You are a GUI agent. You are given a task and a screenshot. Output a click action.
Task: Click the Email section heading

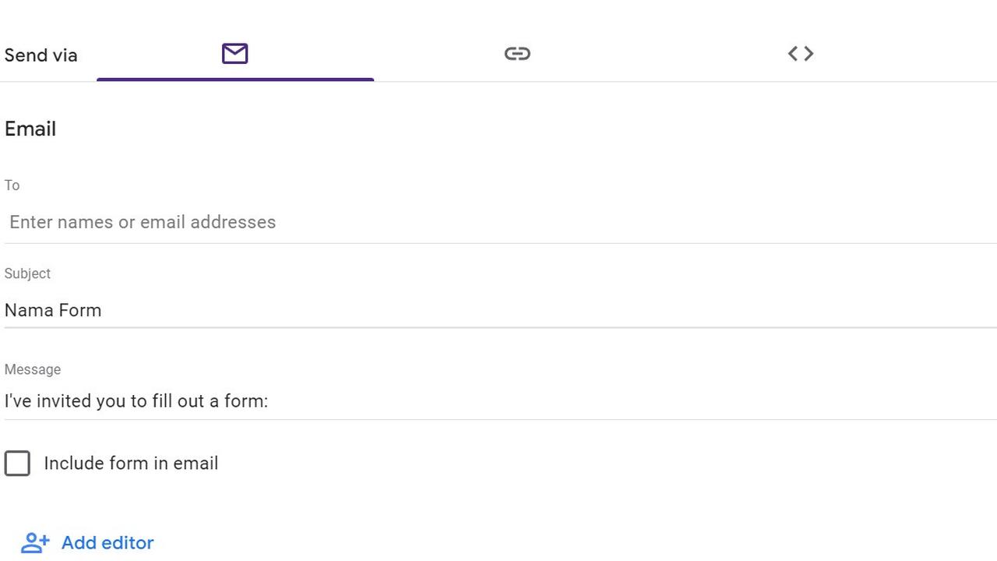[30, 129]
